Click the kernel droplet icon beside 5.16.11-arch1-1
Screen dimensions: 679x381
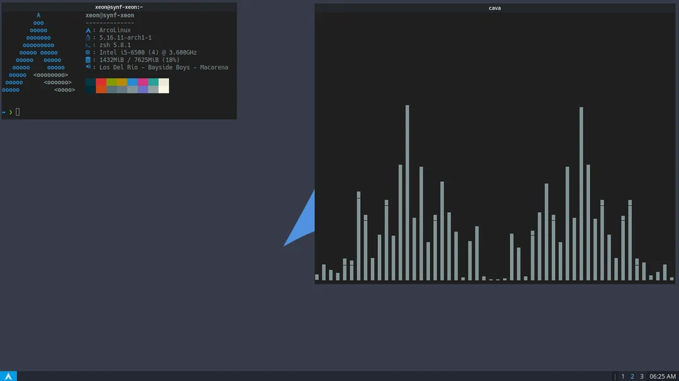[x=88, y=37]
